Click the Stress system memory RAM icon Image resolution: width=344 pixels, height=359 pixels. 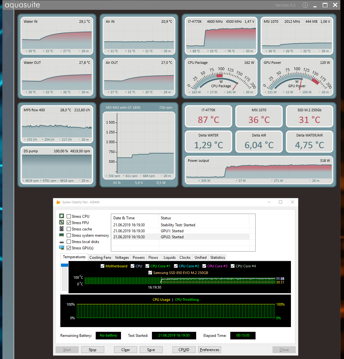click(62, 235)
